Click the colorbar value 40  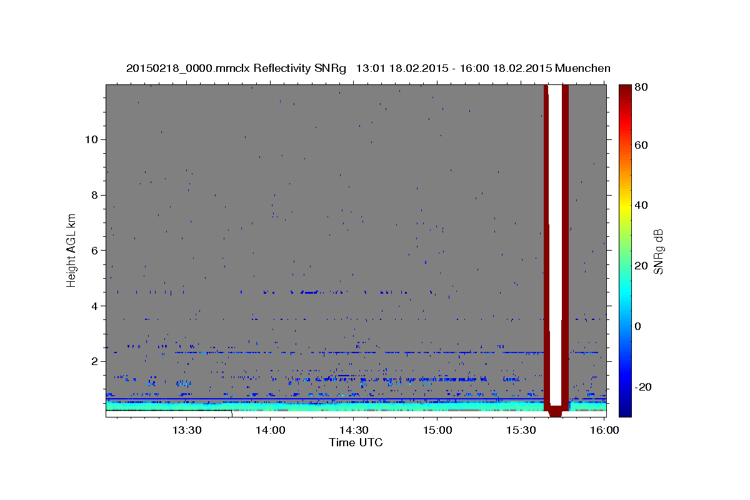point(641,205)
